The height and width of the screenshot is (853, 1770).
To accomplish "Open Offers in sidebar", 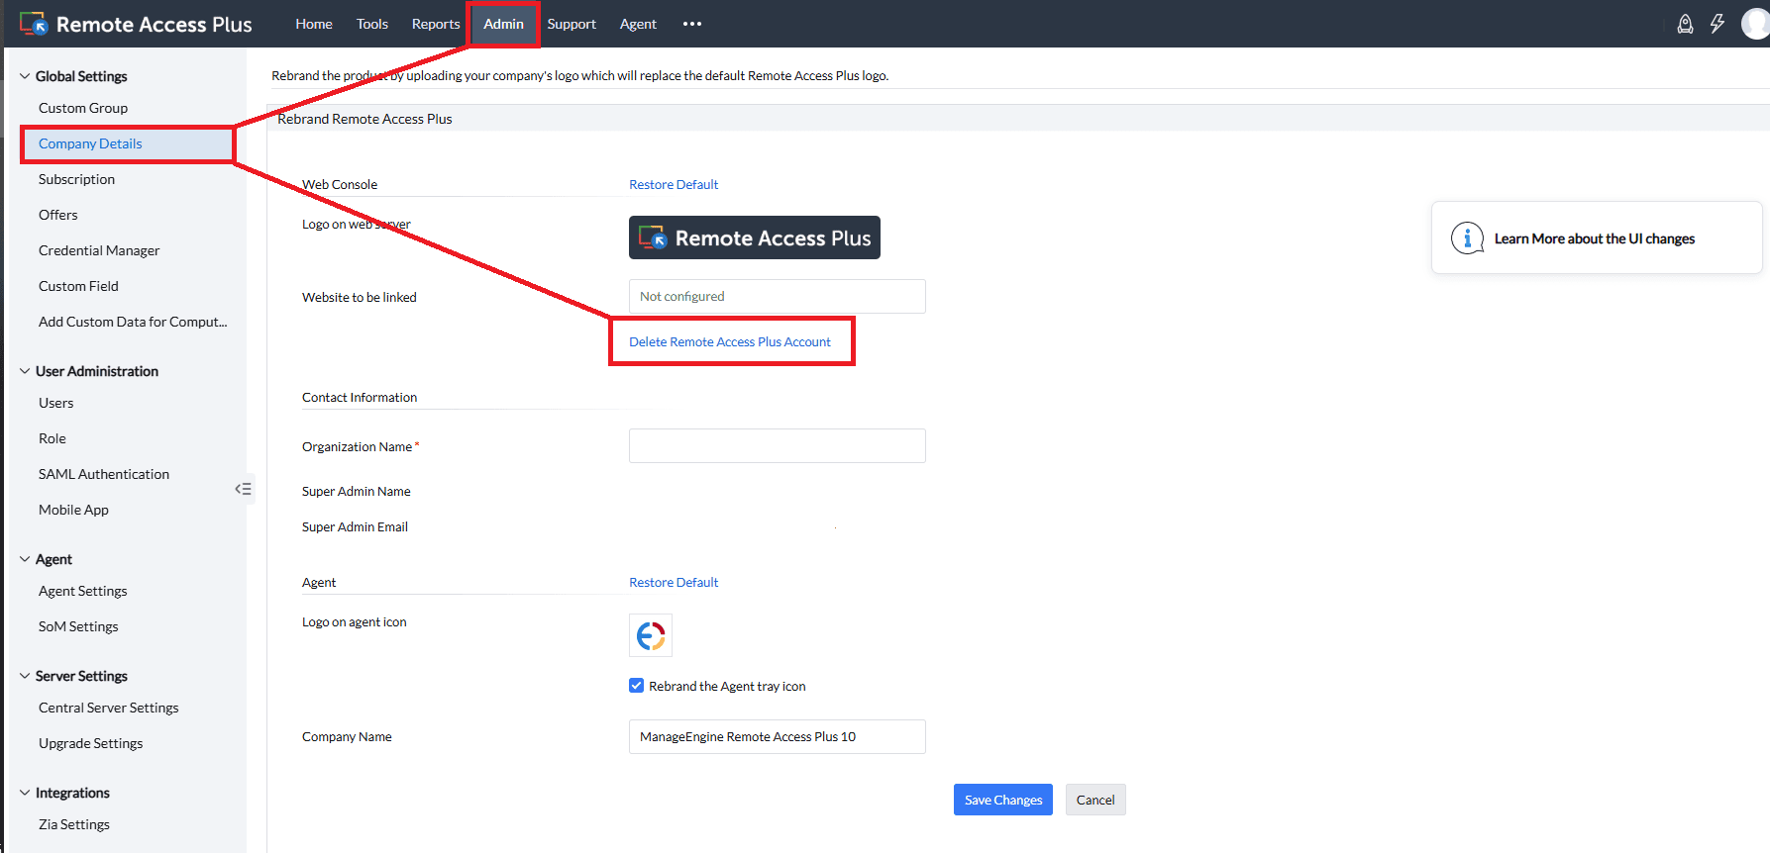I will click(57, 215).
